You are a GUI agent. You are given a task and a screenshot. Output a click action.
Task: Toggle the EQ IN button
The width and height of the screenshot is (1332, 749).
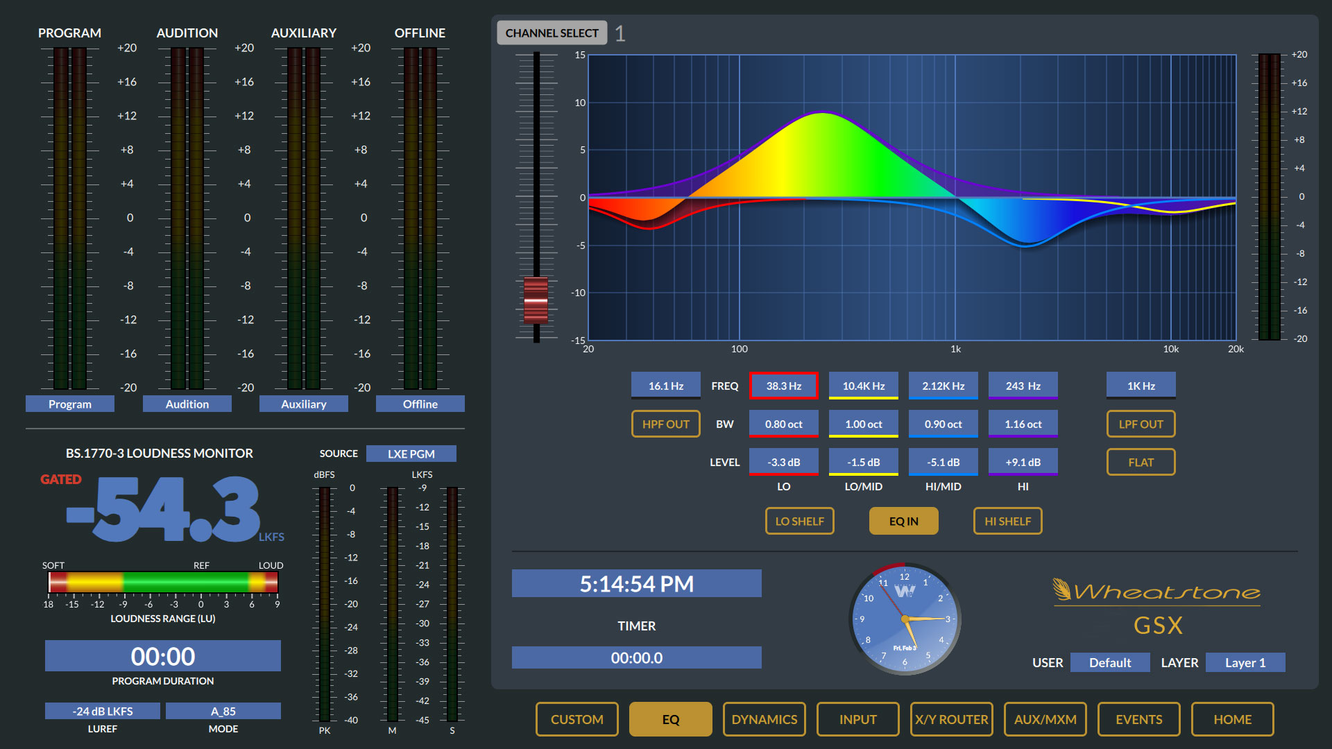tap(903, 521)
